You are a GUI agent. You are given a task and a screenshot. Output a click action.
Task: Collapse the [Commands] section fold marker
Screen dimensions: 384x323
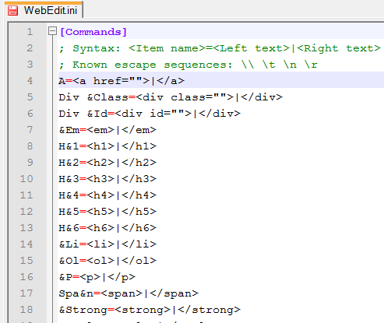(52, 31)
